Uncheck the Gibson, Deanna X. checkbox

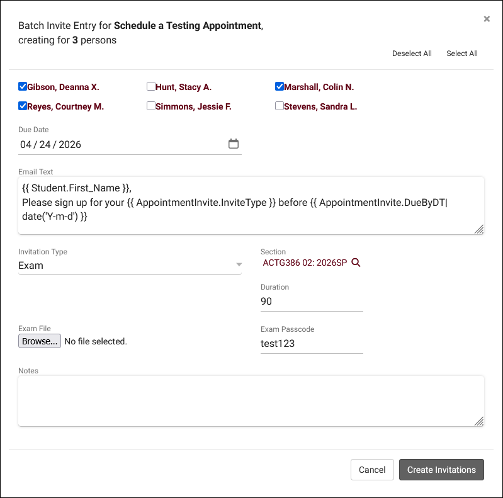(23, 87)
